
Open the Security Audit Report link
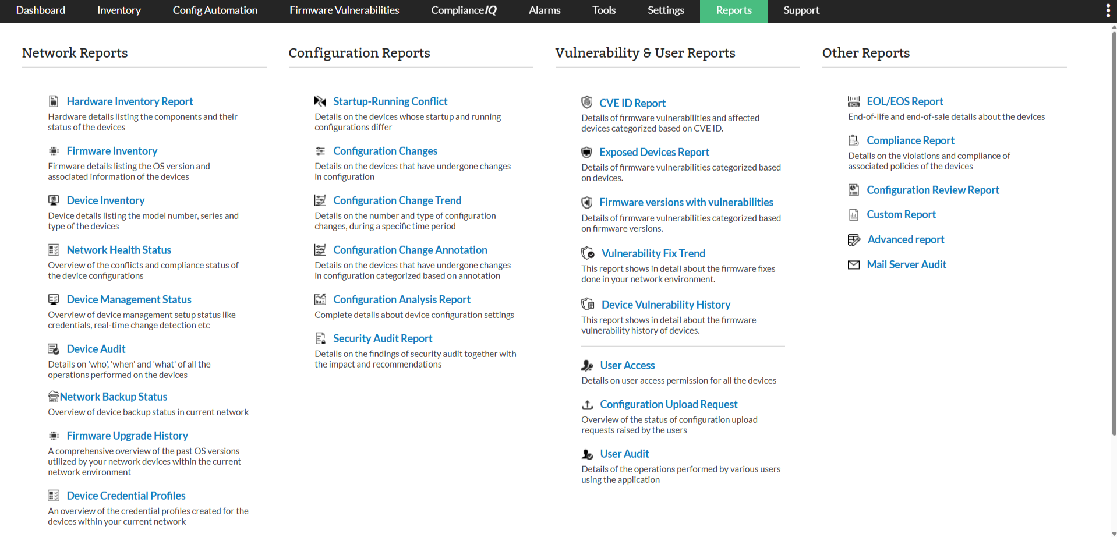[383, 338]
